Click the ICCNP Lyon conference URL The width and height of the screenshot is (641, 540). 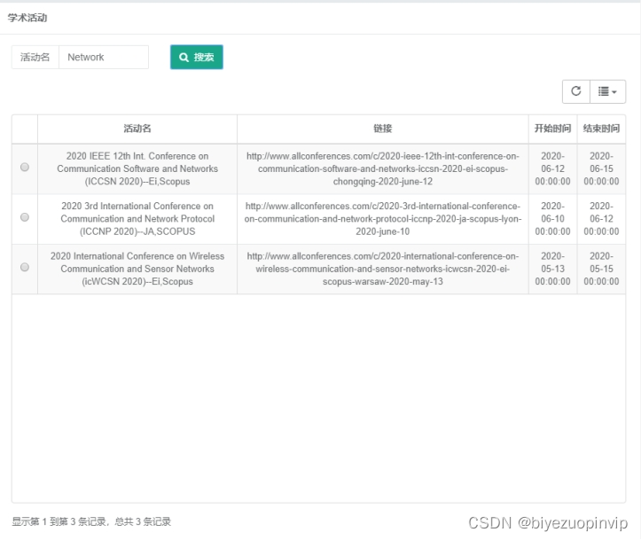tap(383, 219)
